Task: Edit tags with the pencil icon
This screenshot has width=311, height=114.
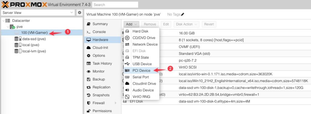Action: pos(183,14)
